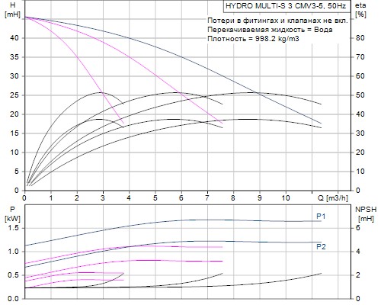
Task: Select the 0.0 value on the kW axis
Action: click(14, 299)
